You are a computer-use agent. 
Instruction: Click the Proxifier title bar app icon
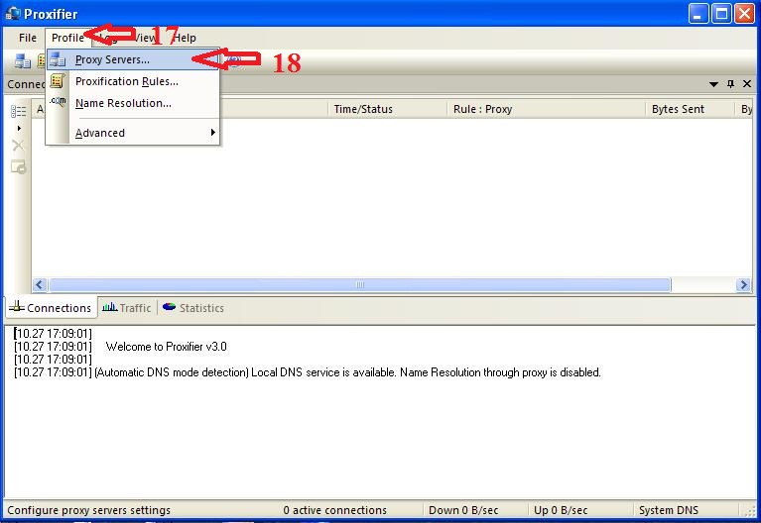pos(13,14)
